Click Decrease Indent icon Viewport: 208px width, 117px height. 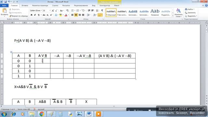click(x=89, y=10)
